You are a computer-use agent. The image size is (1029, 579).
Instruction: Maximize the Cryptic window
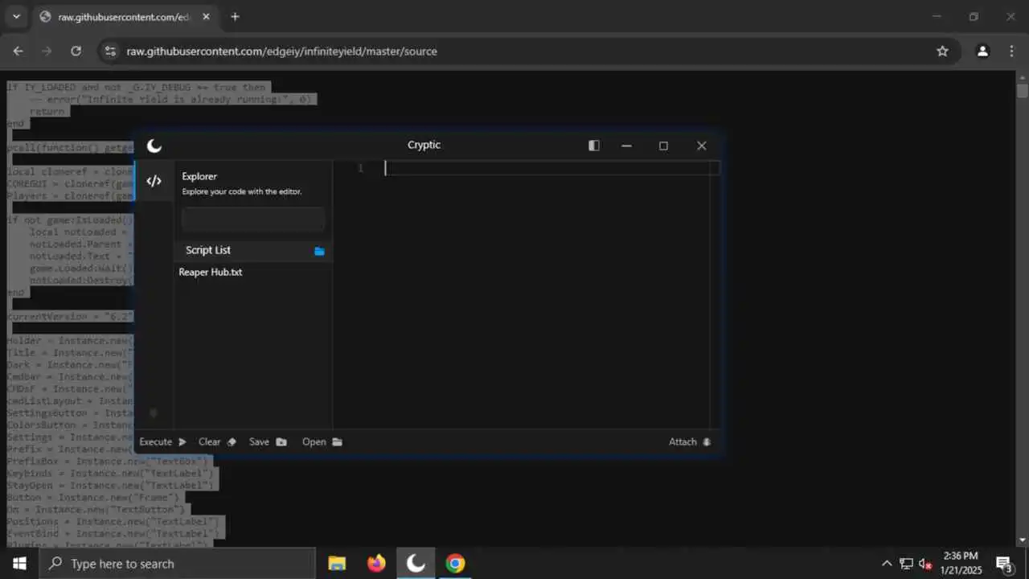[x=663, y=146]
